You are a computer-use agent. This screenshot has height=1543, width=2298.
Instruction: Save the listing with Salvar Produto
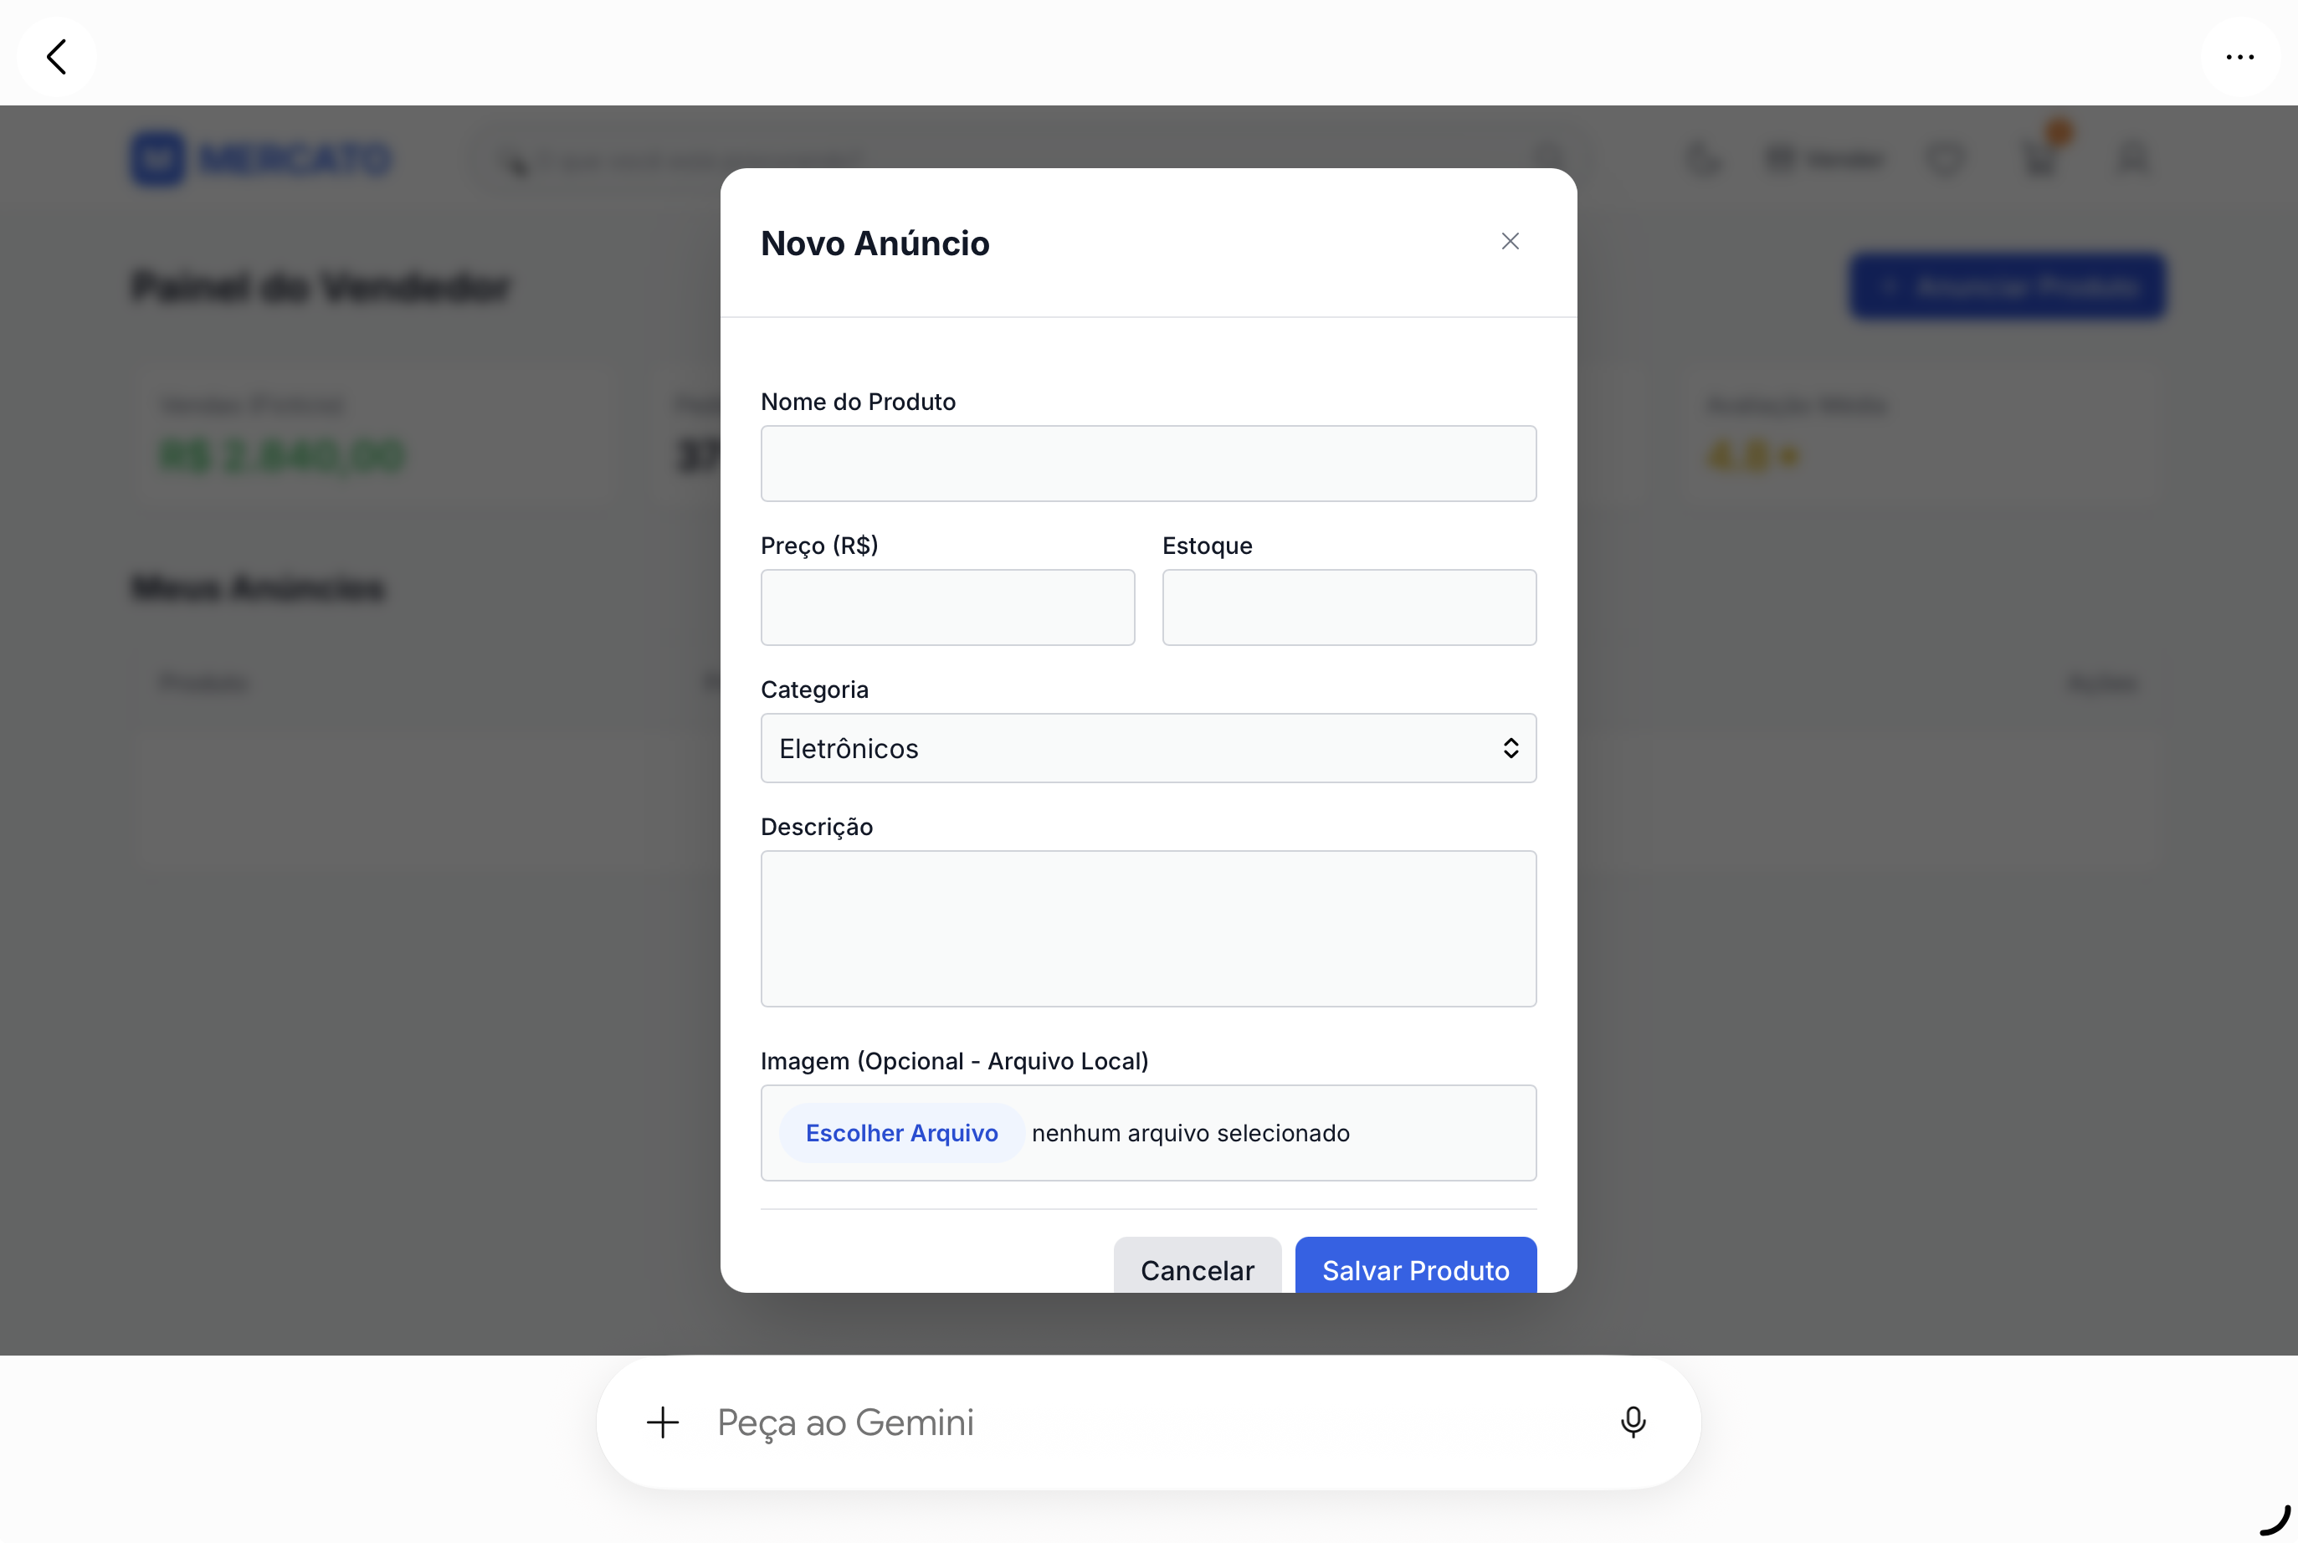pyautogui.click(x=1415, y=1269)
